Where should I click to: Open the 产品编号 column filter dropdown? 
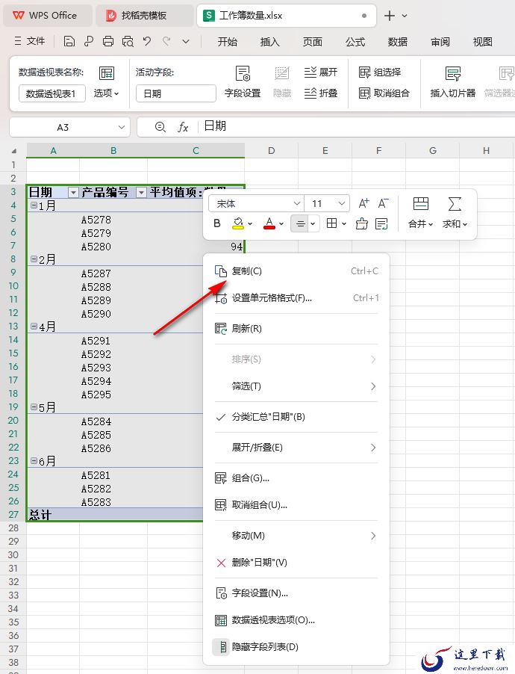141,193
